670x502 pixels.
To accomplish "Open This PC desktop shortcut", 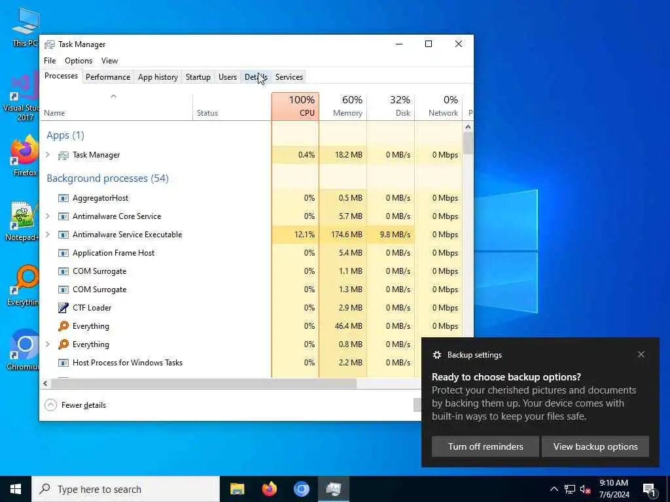I will coord(26,26).
